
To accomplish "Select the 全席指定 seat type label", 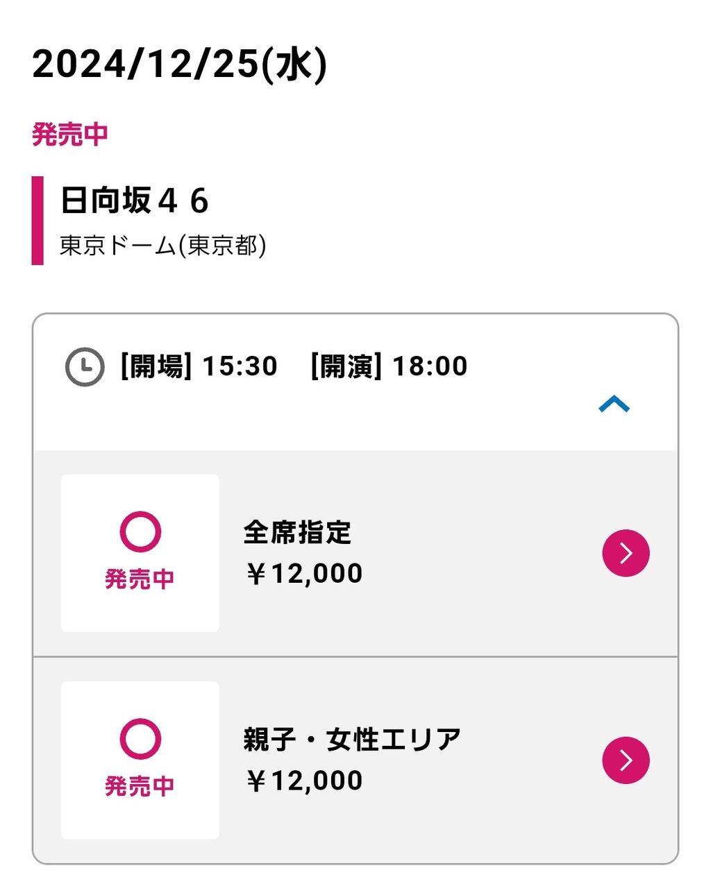I will click(297, 533).
